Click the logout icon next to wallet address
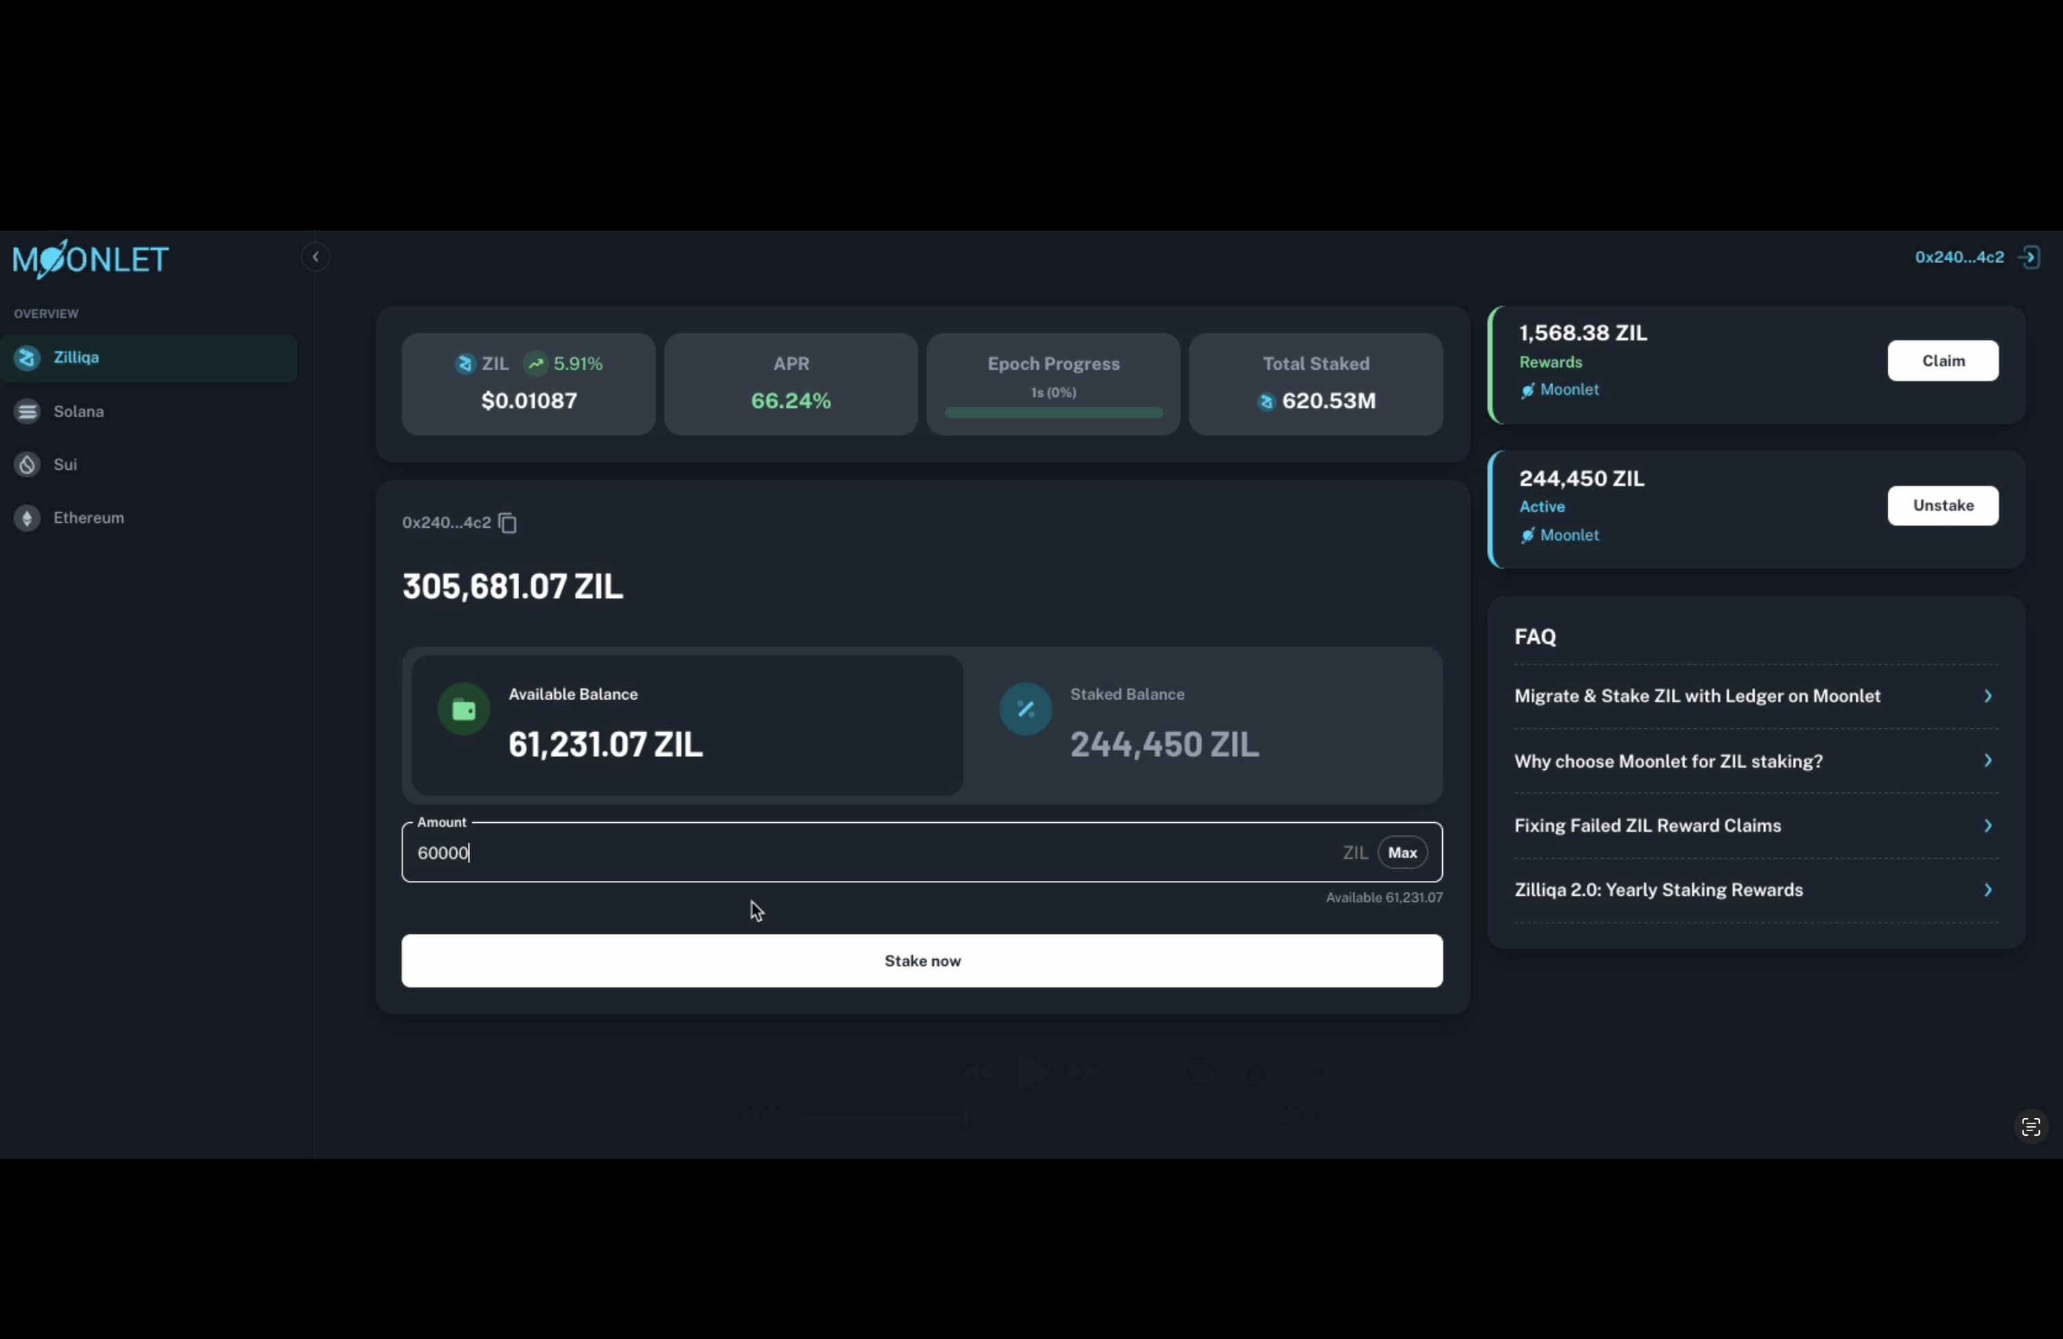This screenshot has height=1339, width=2063. click(2029, 257)
